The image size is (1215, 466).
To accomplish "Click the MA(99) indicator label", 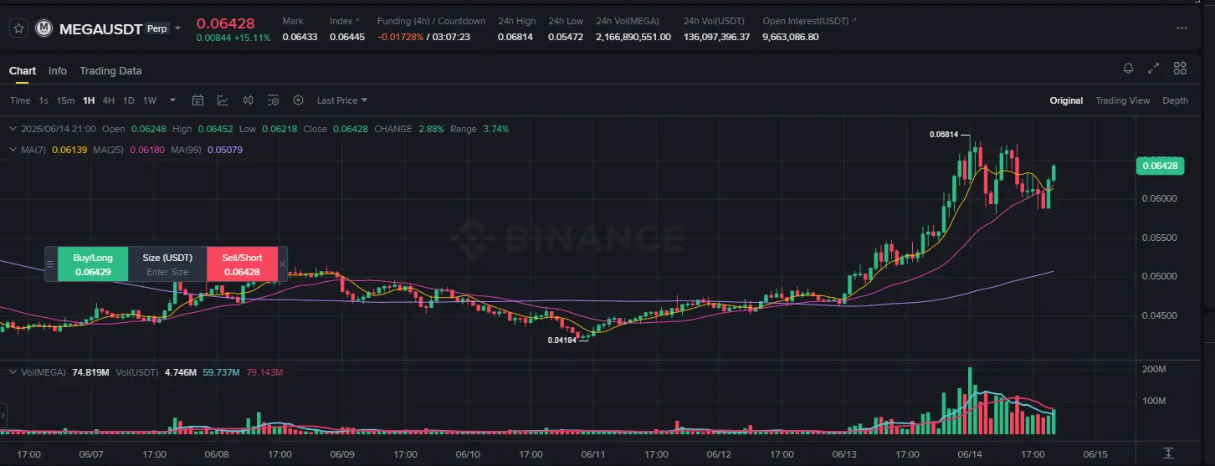I will [x=186, y=149].
